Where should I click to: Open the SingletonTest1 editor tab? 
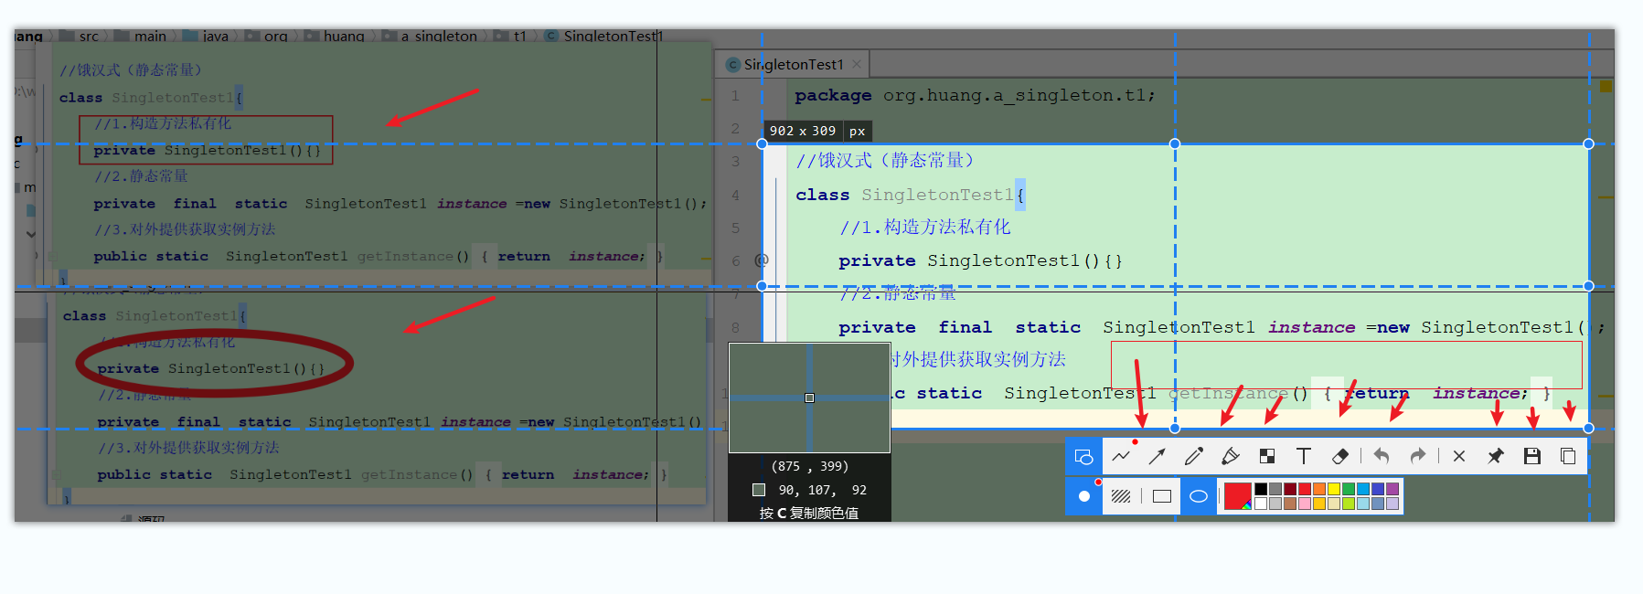792,64
